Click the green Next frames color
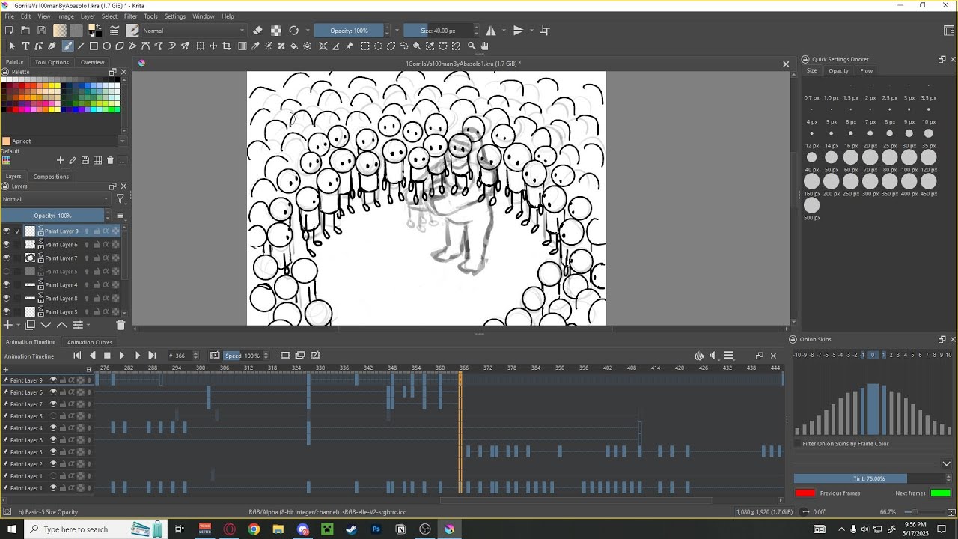Viewport: 958px width, 539px height. [941, 493]
